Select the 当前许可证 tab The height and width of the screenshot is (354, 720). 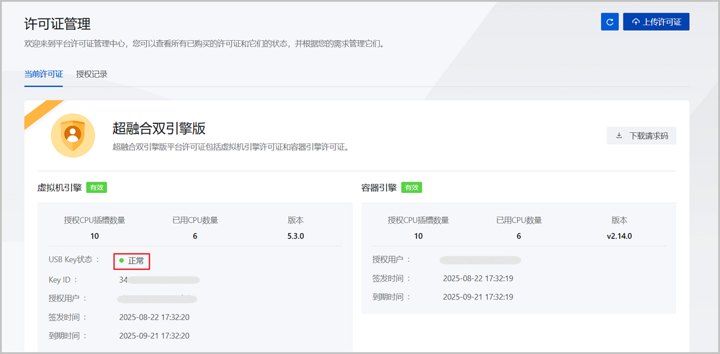pos(43,74)
